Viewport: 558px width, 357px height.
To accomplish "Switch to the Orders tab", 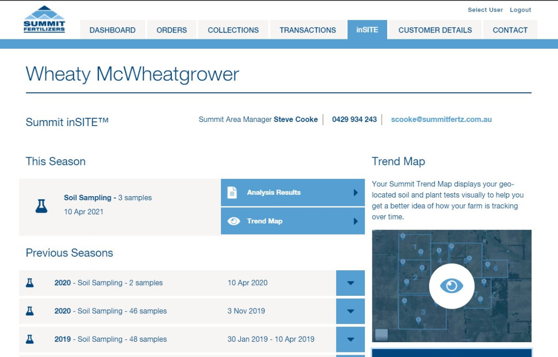I will click(x=172, y=30).
